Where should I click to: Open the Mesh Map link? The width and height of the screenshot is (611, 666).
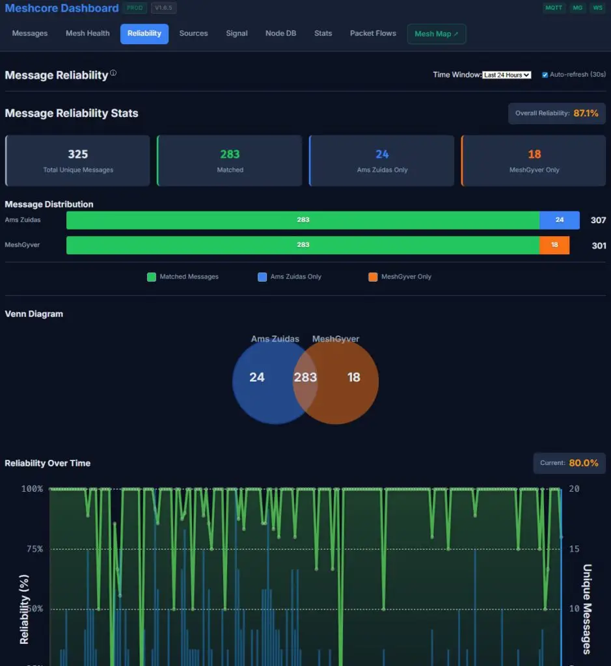[x=436, y=34]
